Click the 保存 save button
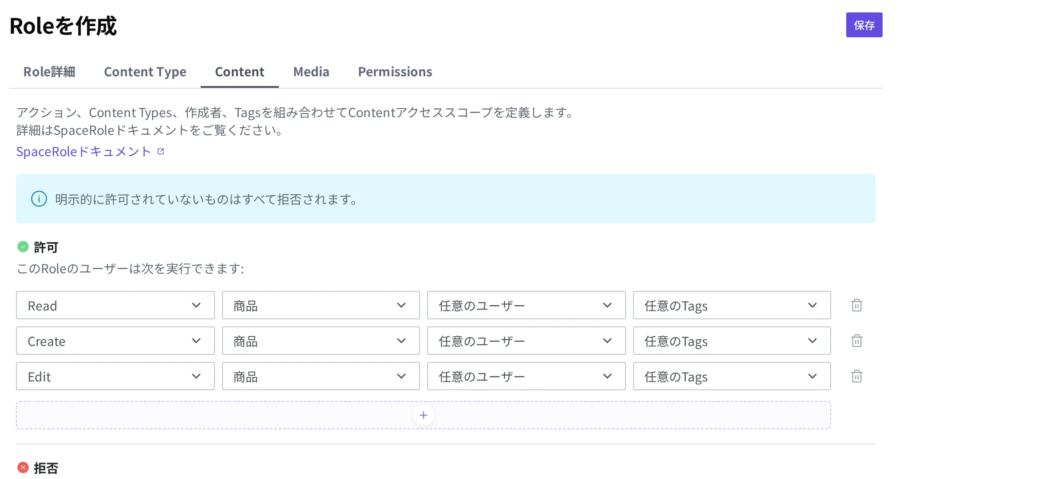 click(864, 25)
